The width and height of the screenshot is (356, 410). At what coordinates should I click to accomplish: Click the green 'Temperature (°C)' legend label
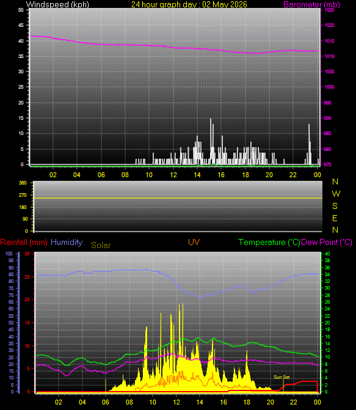(x=269, y=243)
